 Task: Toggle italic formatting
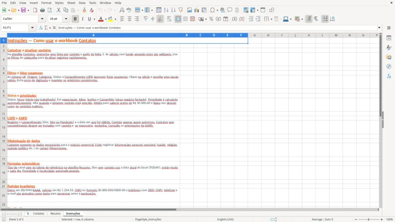(x=83, y=19)
